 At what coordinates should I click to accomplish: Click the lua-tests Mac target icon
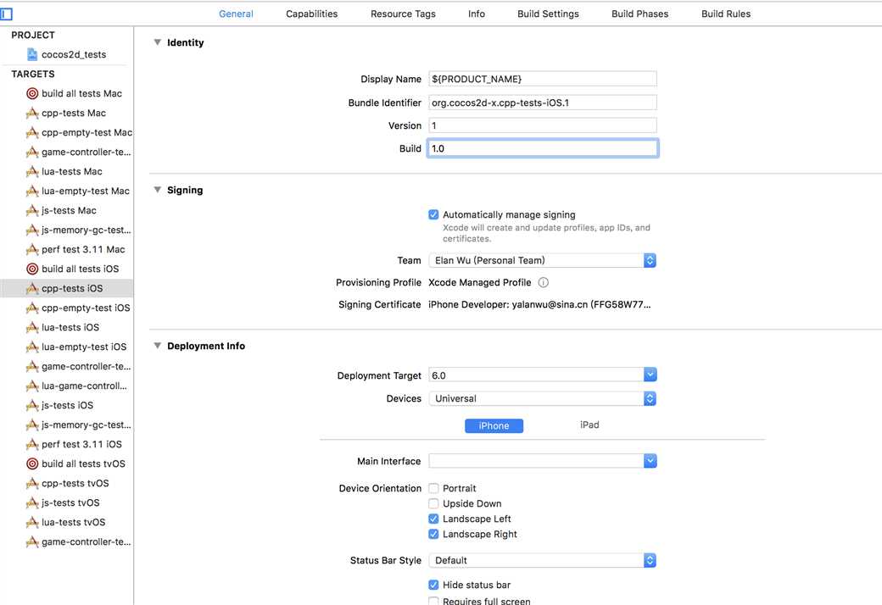pyautogui.click(x=32, y=171)
